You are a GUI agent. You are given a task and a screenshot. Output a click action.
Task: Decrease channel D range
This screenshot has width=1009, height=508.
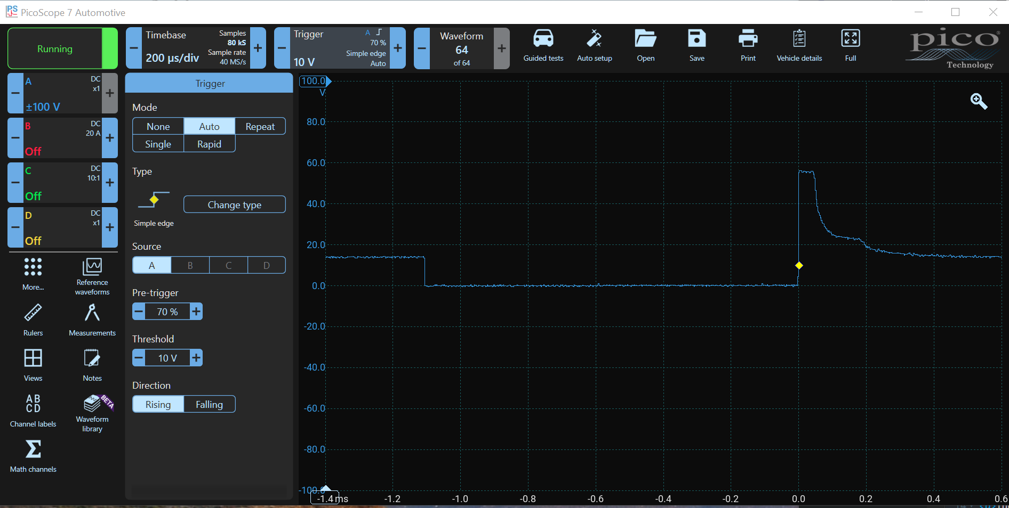point(15,227)
